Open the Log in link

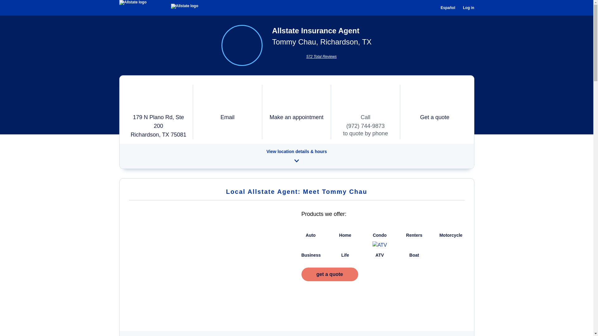tap(468, 8)
